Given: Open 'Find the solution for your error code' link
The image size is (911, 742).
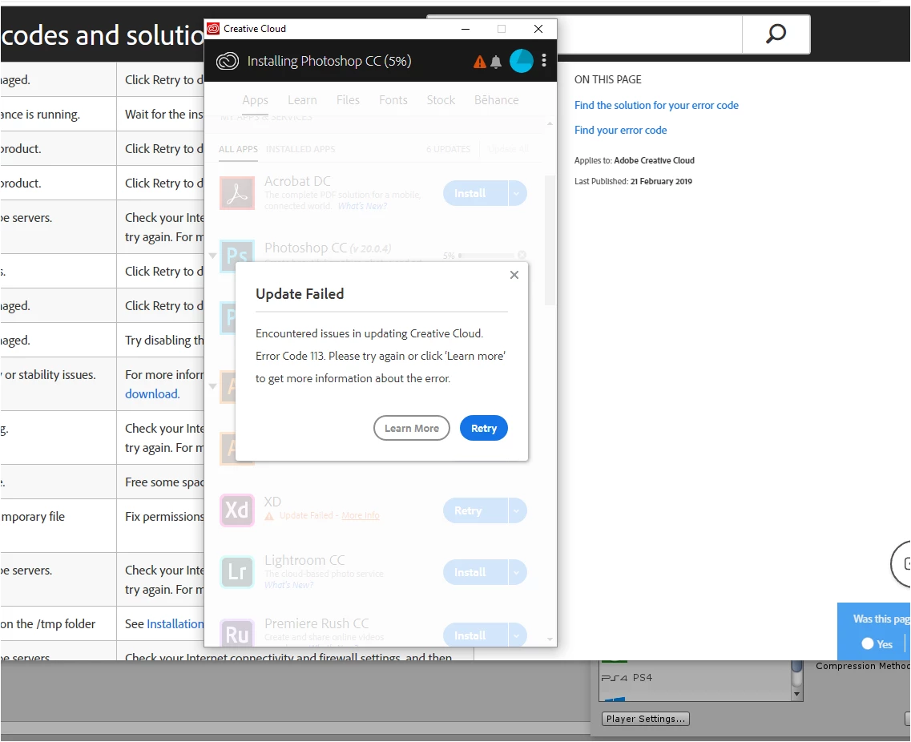Looking at the screenshot, I should click(656, 105).
